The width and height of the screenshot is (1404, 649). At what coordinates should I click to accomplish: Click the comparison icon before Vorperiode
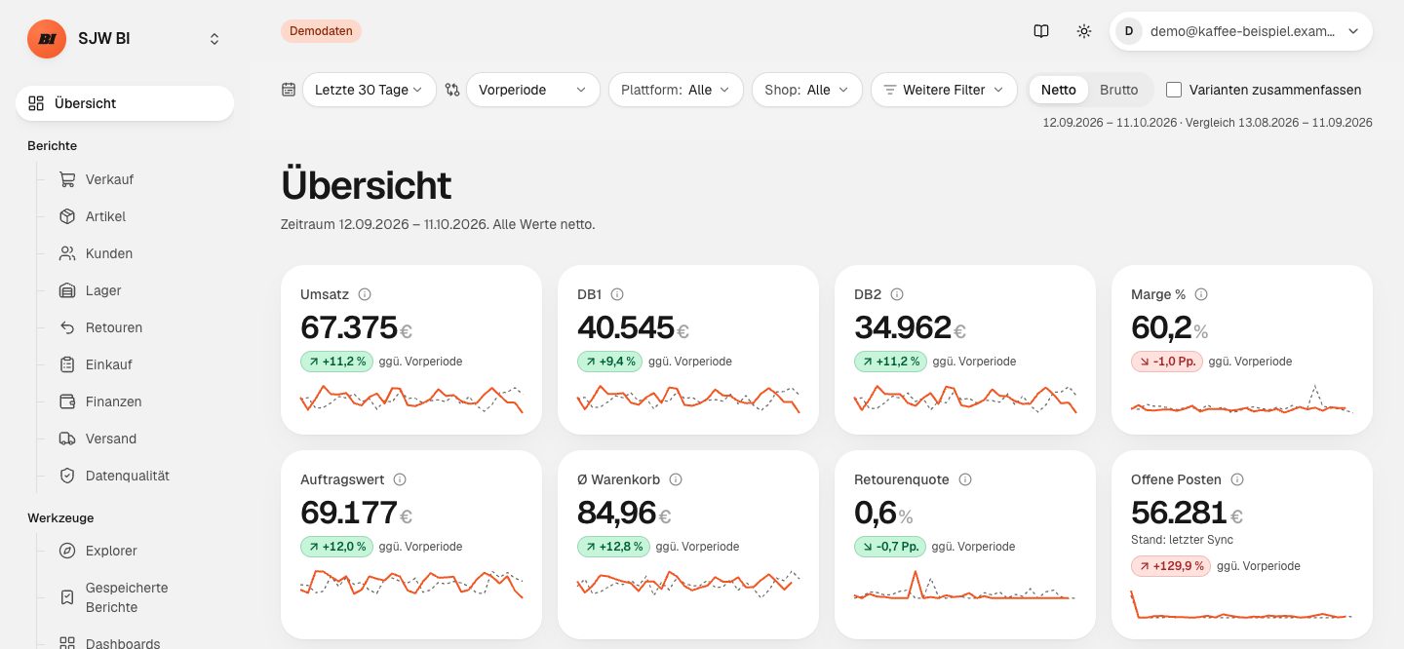coord(451,90)
